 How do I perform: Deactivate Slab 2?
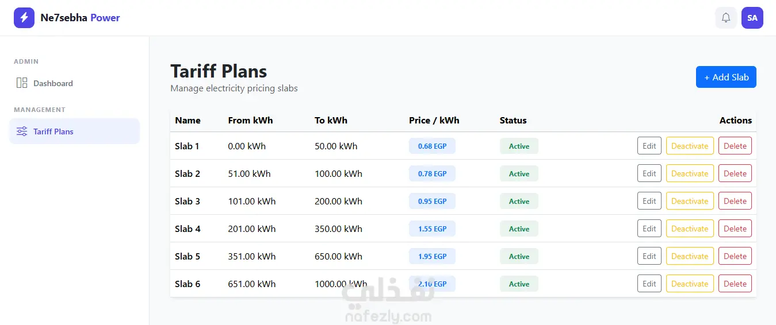[x=690, y=173]
